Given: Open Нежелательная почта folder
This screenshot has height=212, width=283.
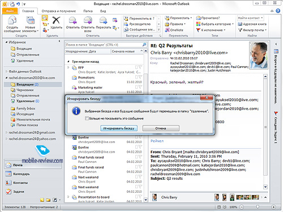Looking at the screenshot, I should 33,119.
